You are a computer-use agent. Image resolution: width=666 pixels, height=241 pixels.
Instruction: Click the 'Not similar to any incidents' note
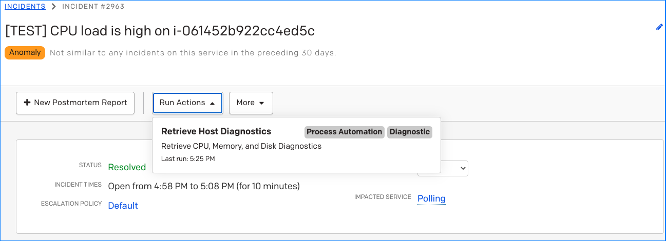(x=193, y=53)
